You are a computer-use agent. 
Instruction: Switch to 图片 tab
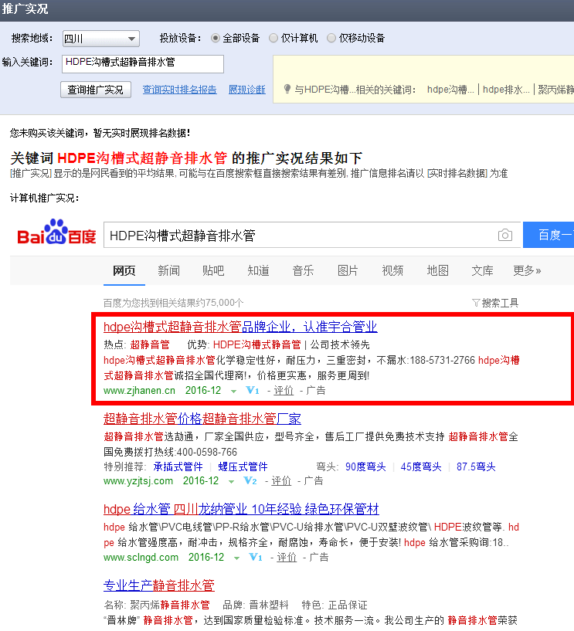(x=348, y=270)
